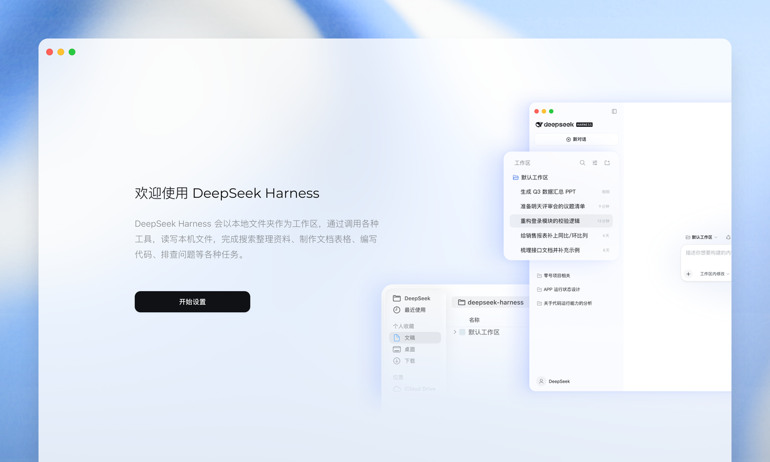This screenshot has height=462, width=770.
Task: Open the 工作区内修改 dropdown in the input box
Action: [715, 274]
